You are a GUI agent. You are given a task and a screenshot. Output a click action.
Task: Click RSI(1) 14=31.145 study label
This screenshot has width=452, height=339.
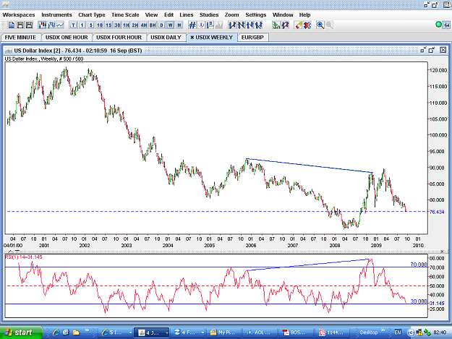(x=23, y=257)
